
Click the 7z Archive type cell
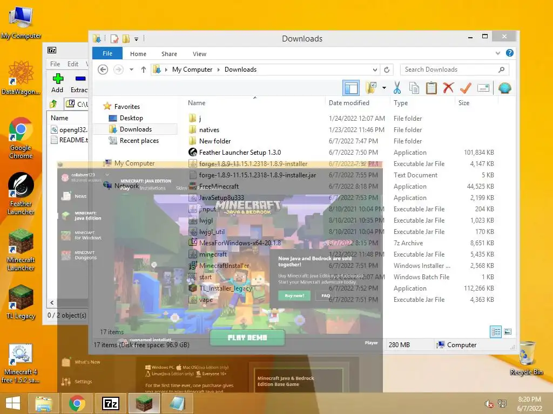coord(408,243)
